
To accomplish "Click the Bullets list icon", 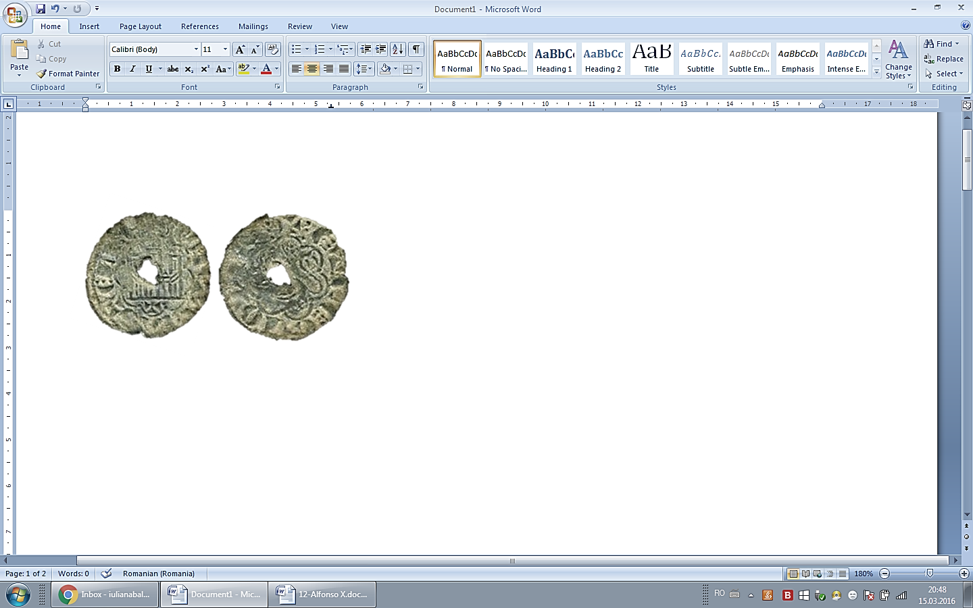I will pyautogui.click(x=296, y=49).
